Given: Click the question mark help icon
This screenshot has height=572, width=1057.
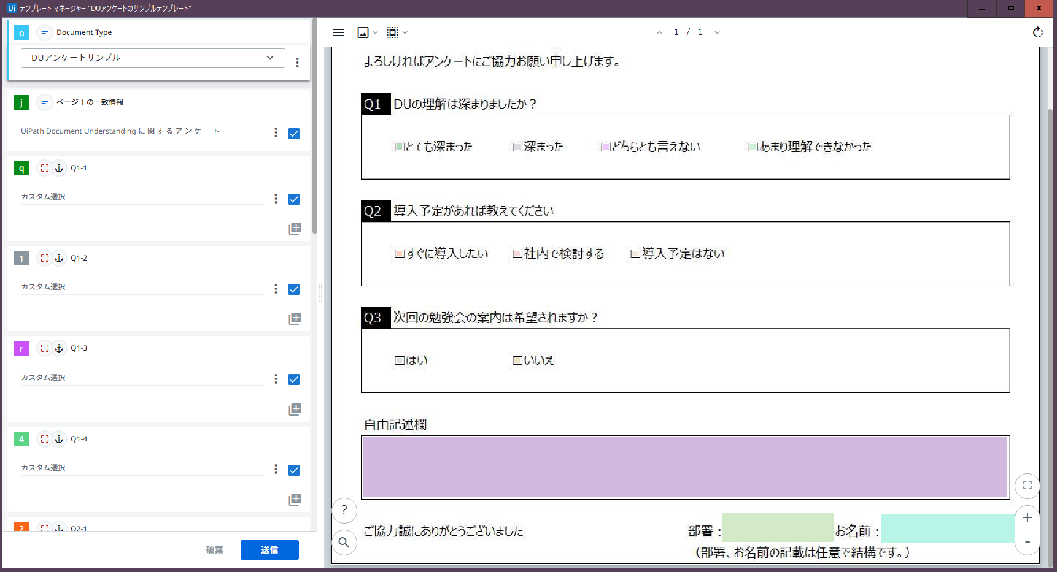Looking at the screenshot, I should point(344,511).
